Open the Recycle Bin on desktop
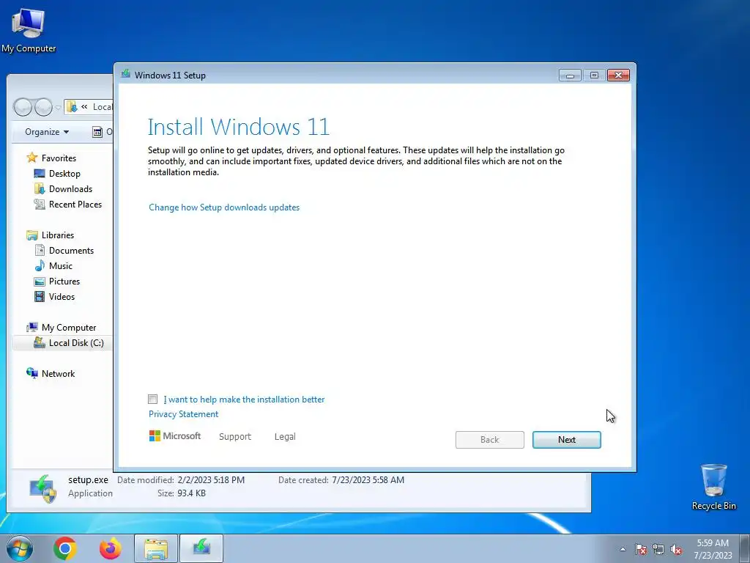The width and height of the screenshot is (750, 563). pos(713,487)
